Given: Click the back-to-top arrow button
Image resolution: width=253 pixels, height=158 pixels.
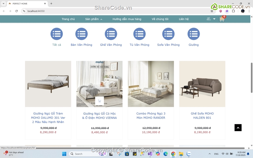Looking at the screenshot, I should click(238, 128).
